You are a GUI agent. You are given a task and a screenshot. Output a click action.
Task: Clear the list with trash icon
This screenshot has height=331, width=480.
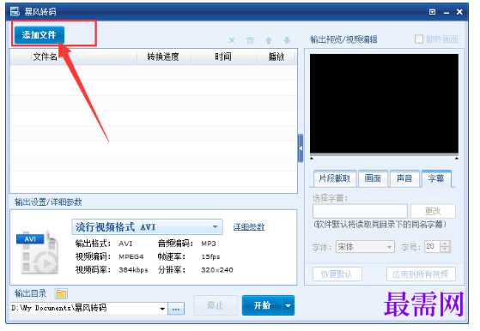[250, 40]
